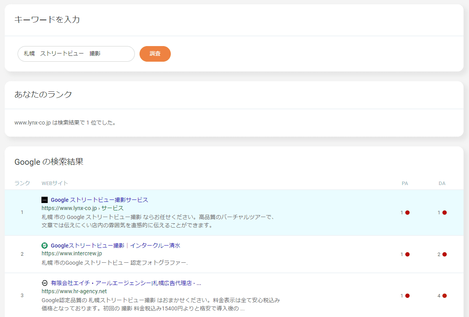The height and width of the screenshot is (317, 469).
Task: Click the rank number 2 cell
Action: pos(22,254)
